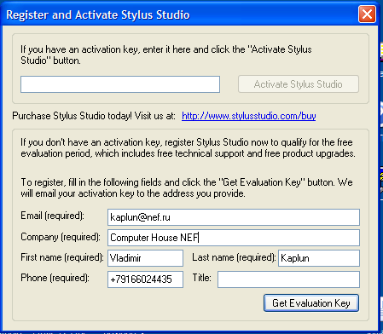
Task: Click the "Phone (required):" label
Action: 55,278
